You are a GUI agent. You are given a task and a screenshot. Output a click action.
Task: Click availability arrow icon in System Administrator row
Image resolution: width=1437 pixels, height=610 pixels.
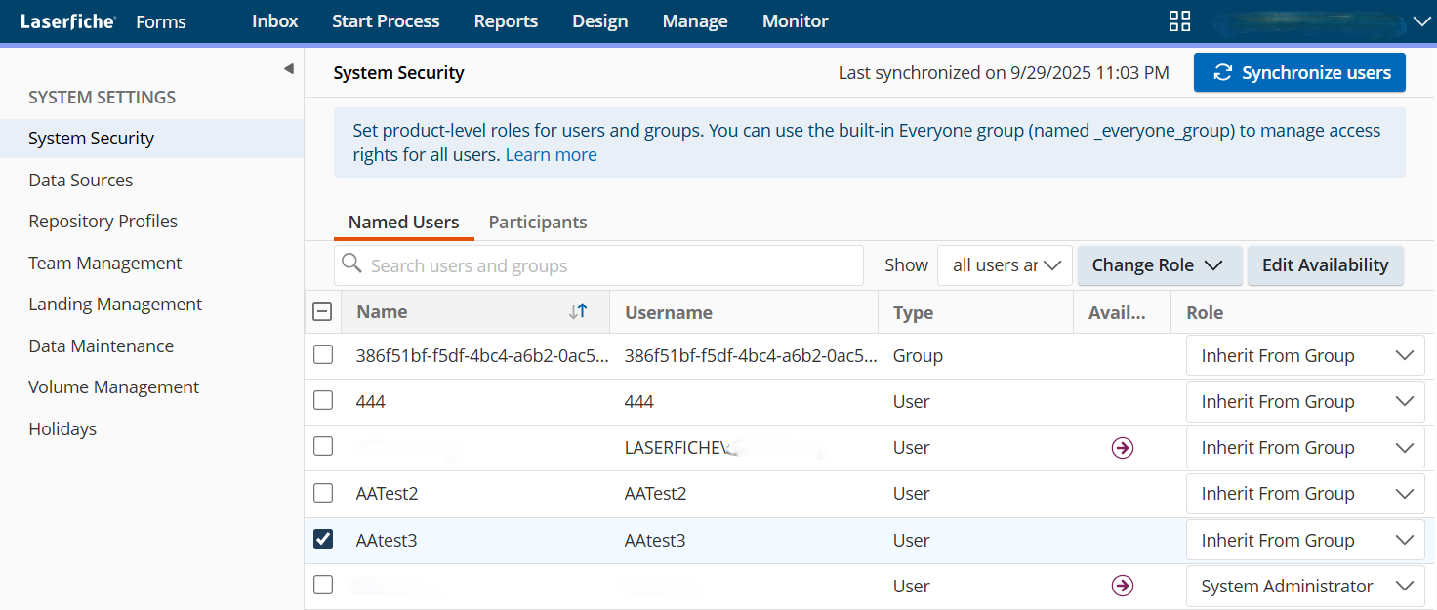click(x=1123, y=586)
